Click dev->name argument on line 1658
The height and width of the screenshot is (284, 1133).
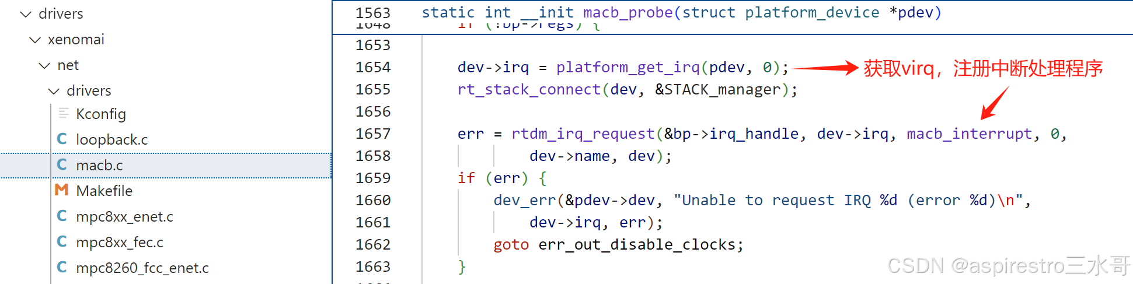point(570,156)
